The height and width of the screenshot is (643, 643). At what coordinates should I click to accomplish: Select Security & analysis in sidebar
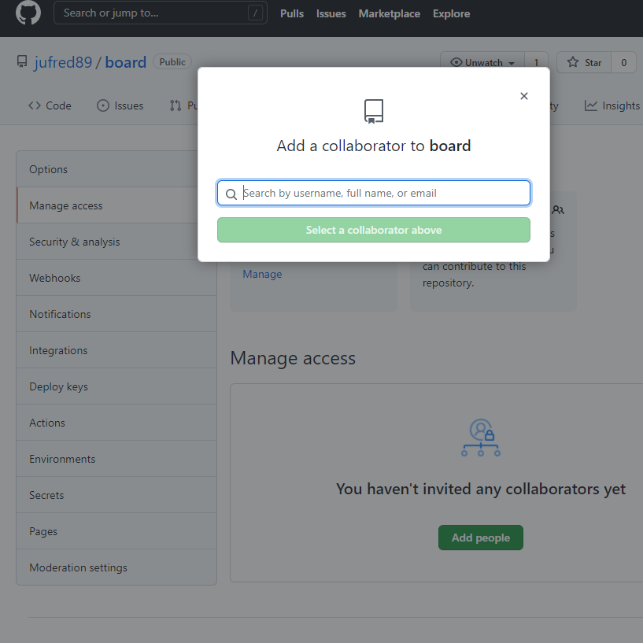click(116, 242)
